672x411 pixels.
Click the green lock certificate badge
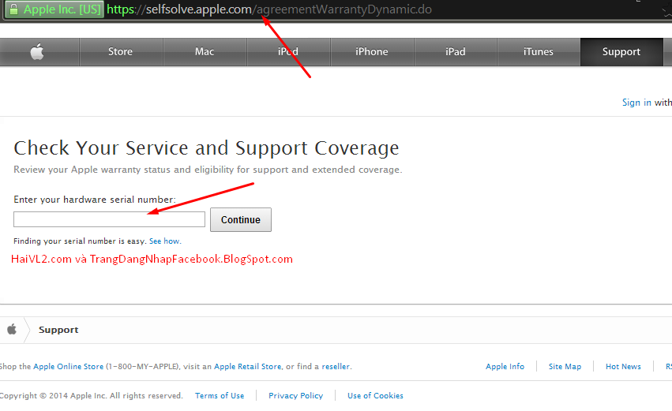54,9
